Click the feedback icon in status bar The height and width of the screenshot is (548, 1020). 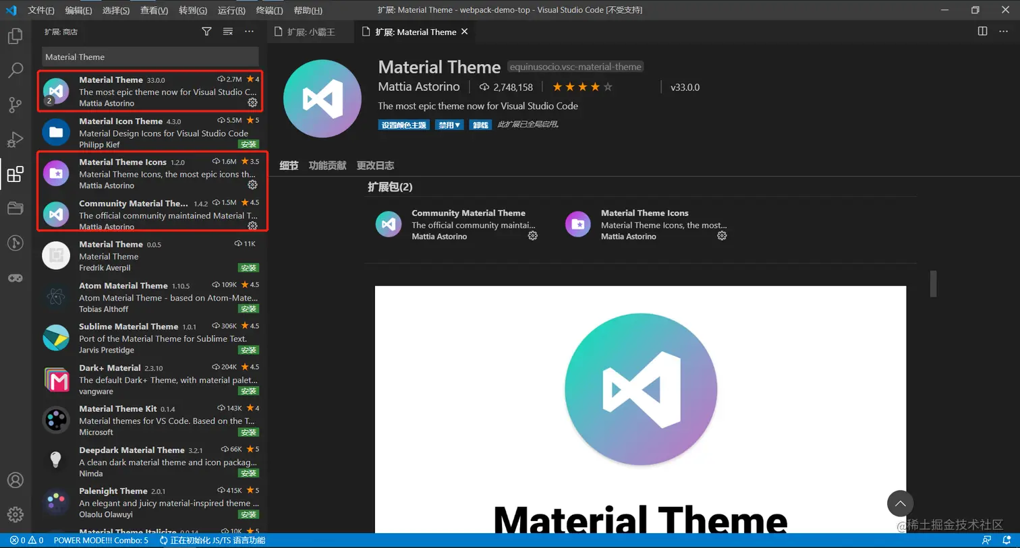point(986,541)
